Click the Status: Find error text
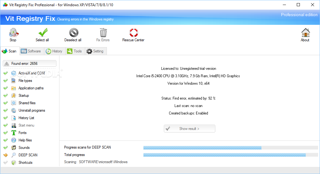 click(188, 98)
